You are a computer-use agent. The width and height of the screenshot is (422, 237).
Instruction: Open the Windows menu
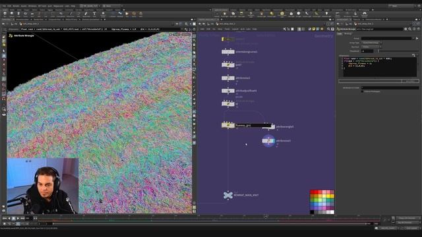(x=32, y=6)
